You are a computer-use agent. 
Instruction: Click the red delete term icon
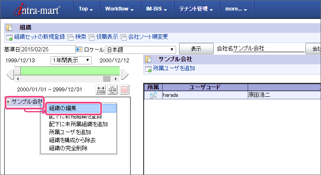point(124,90)
